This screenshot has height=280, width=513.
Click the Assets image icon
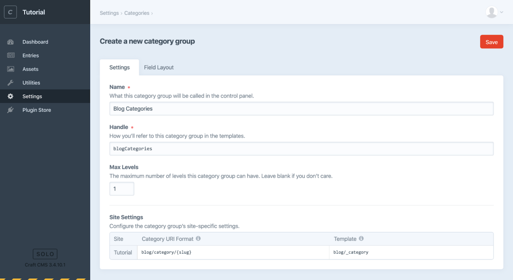point(11,69)
